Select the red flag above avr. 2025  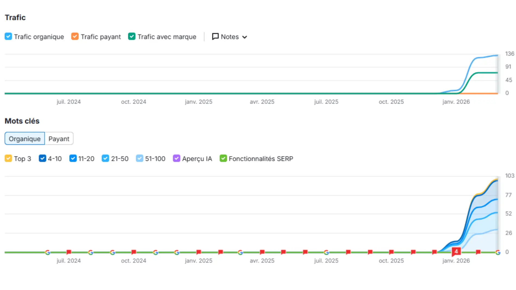pyautogui.click(x=262, y=252)
